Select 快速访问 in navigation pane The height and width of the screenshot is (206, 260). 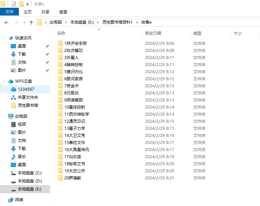[x=23, y=38]
